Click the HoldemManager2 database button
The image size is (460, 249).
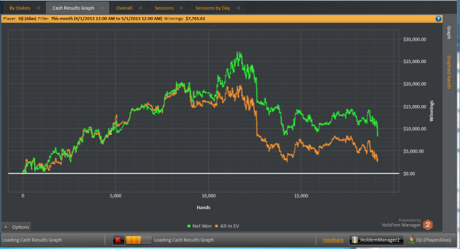[376, 240]
